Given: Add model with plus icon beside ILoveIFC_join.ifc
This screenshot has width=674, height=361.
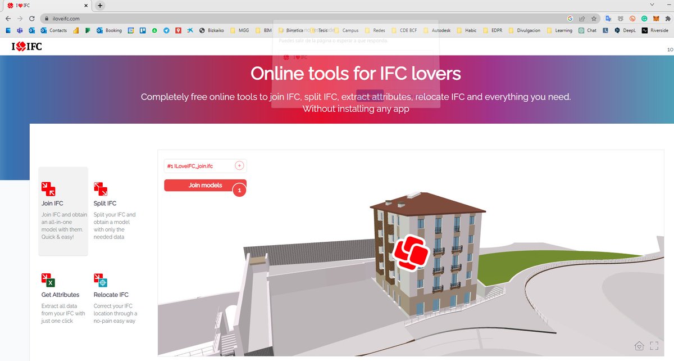Looking at the screenshot, I should pyautogui.click(x=239, y=166).
